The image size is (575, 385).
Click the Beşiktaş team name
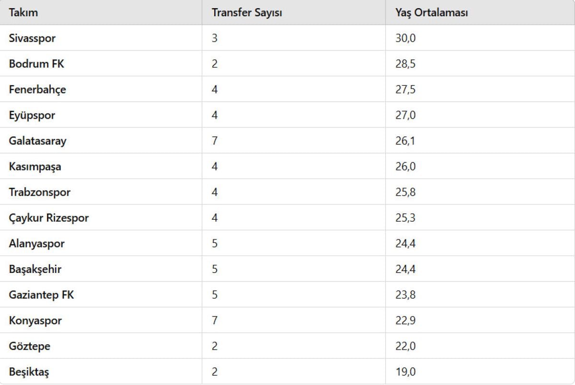point(29,372)
